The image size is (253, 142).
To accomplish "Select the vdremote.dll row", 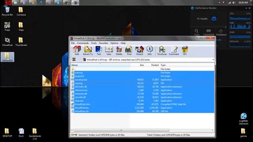I will (143, 94).
